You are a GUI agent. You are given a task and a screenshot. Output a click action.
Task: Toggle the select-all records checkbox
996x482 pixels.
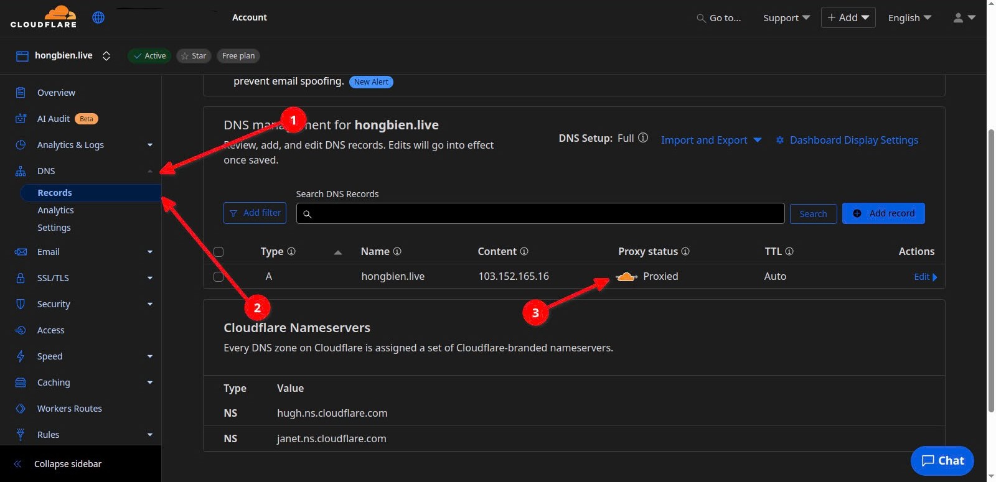click(218, 252)
